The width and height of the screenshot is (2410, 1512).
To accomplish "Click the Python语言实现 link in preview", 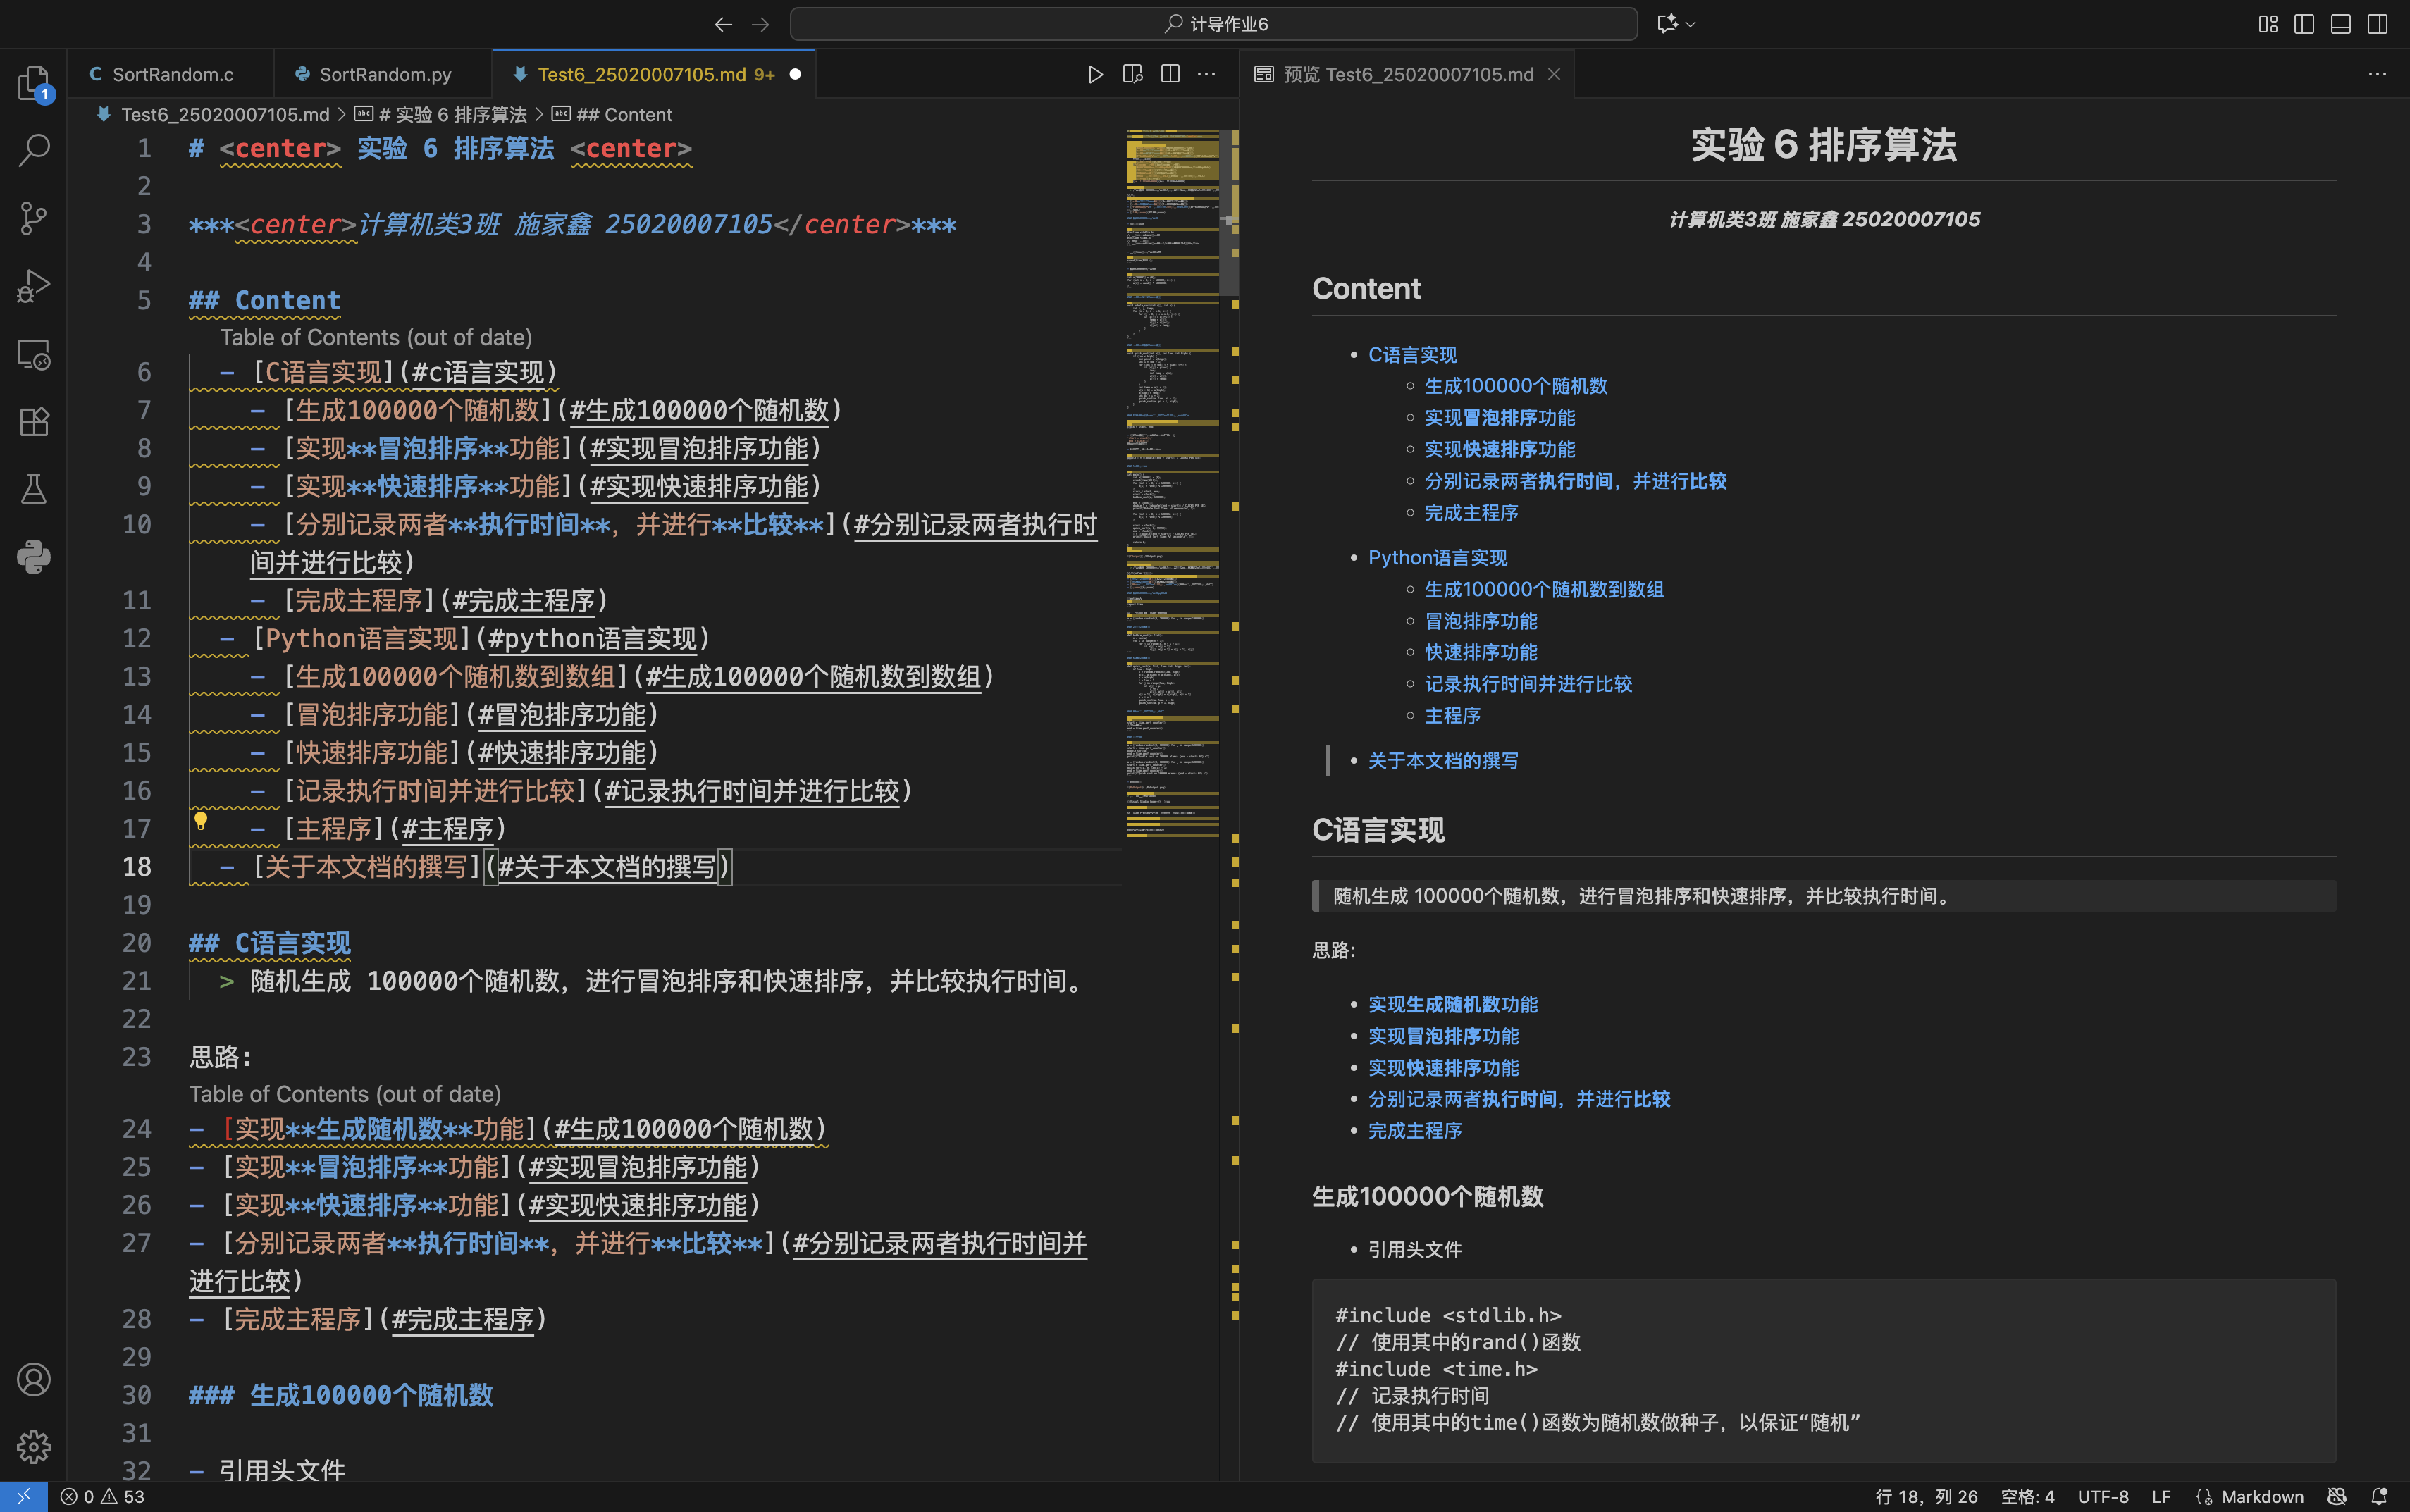I will pos(1437,558).
